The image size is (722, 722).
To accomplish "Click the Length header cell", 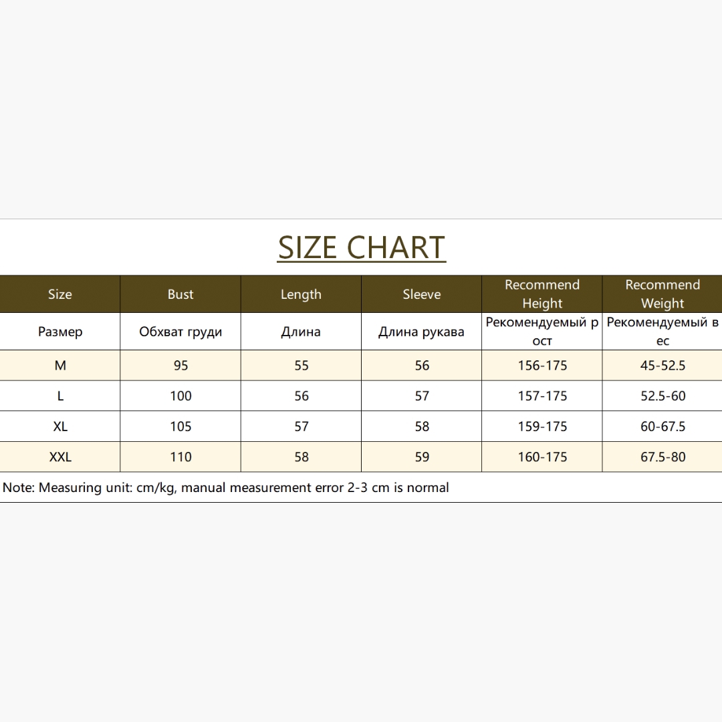I will (x=301, y=294).
